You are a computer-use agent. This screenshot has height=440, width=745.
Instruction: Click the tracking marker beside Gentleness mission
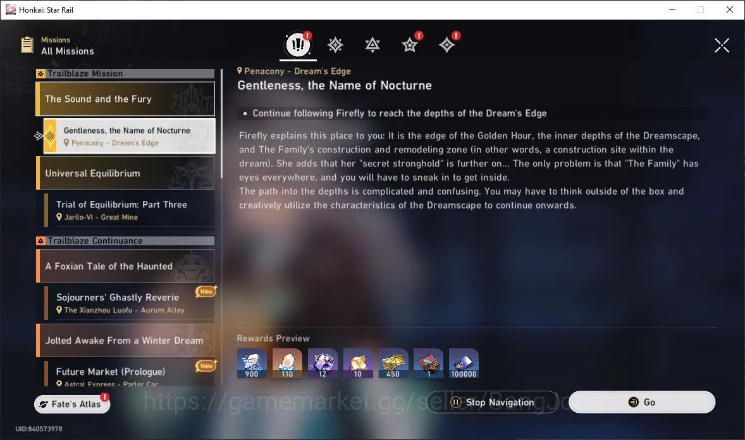click(39, 136)
